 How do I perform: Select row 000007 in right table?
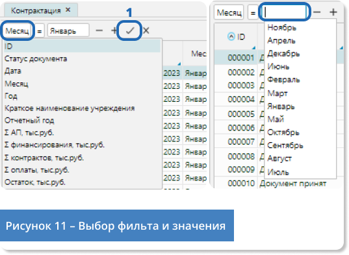coord(241,141)
